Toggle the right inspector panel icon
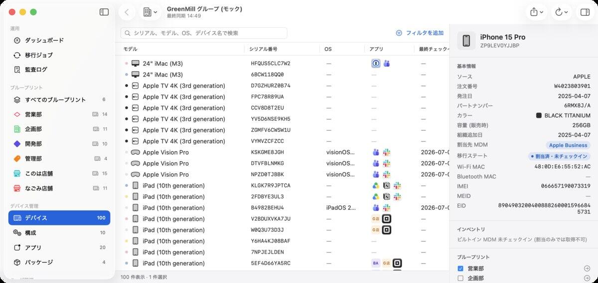 coord(585,12)
